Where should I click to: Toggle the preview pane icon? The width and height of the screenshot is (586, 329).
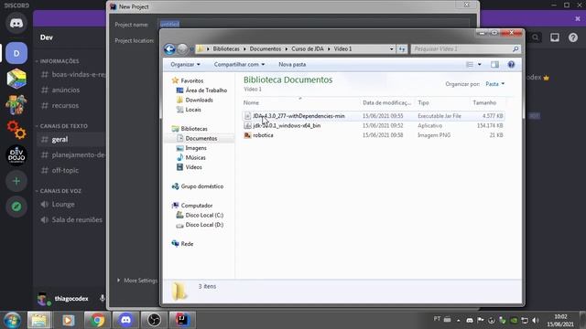click(494, 65)
